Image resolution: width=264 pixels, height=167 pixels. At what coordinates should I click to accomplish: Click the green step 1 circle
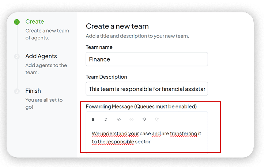[16, 22]
